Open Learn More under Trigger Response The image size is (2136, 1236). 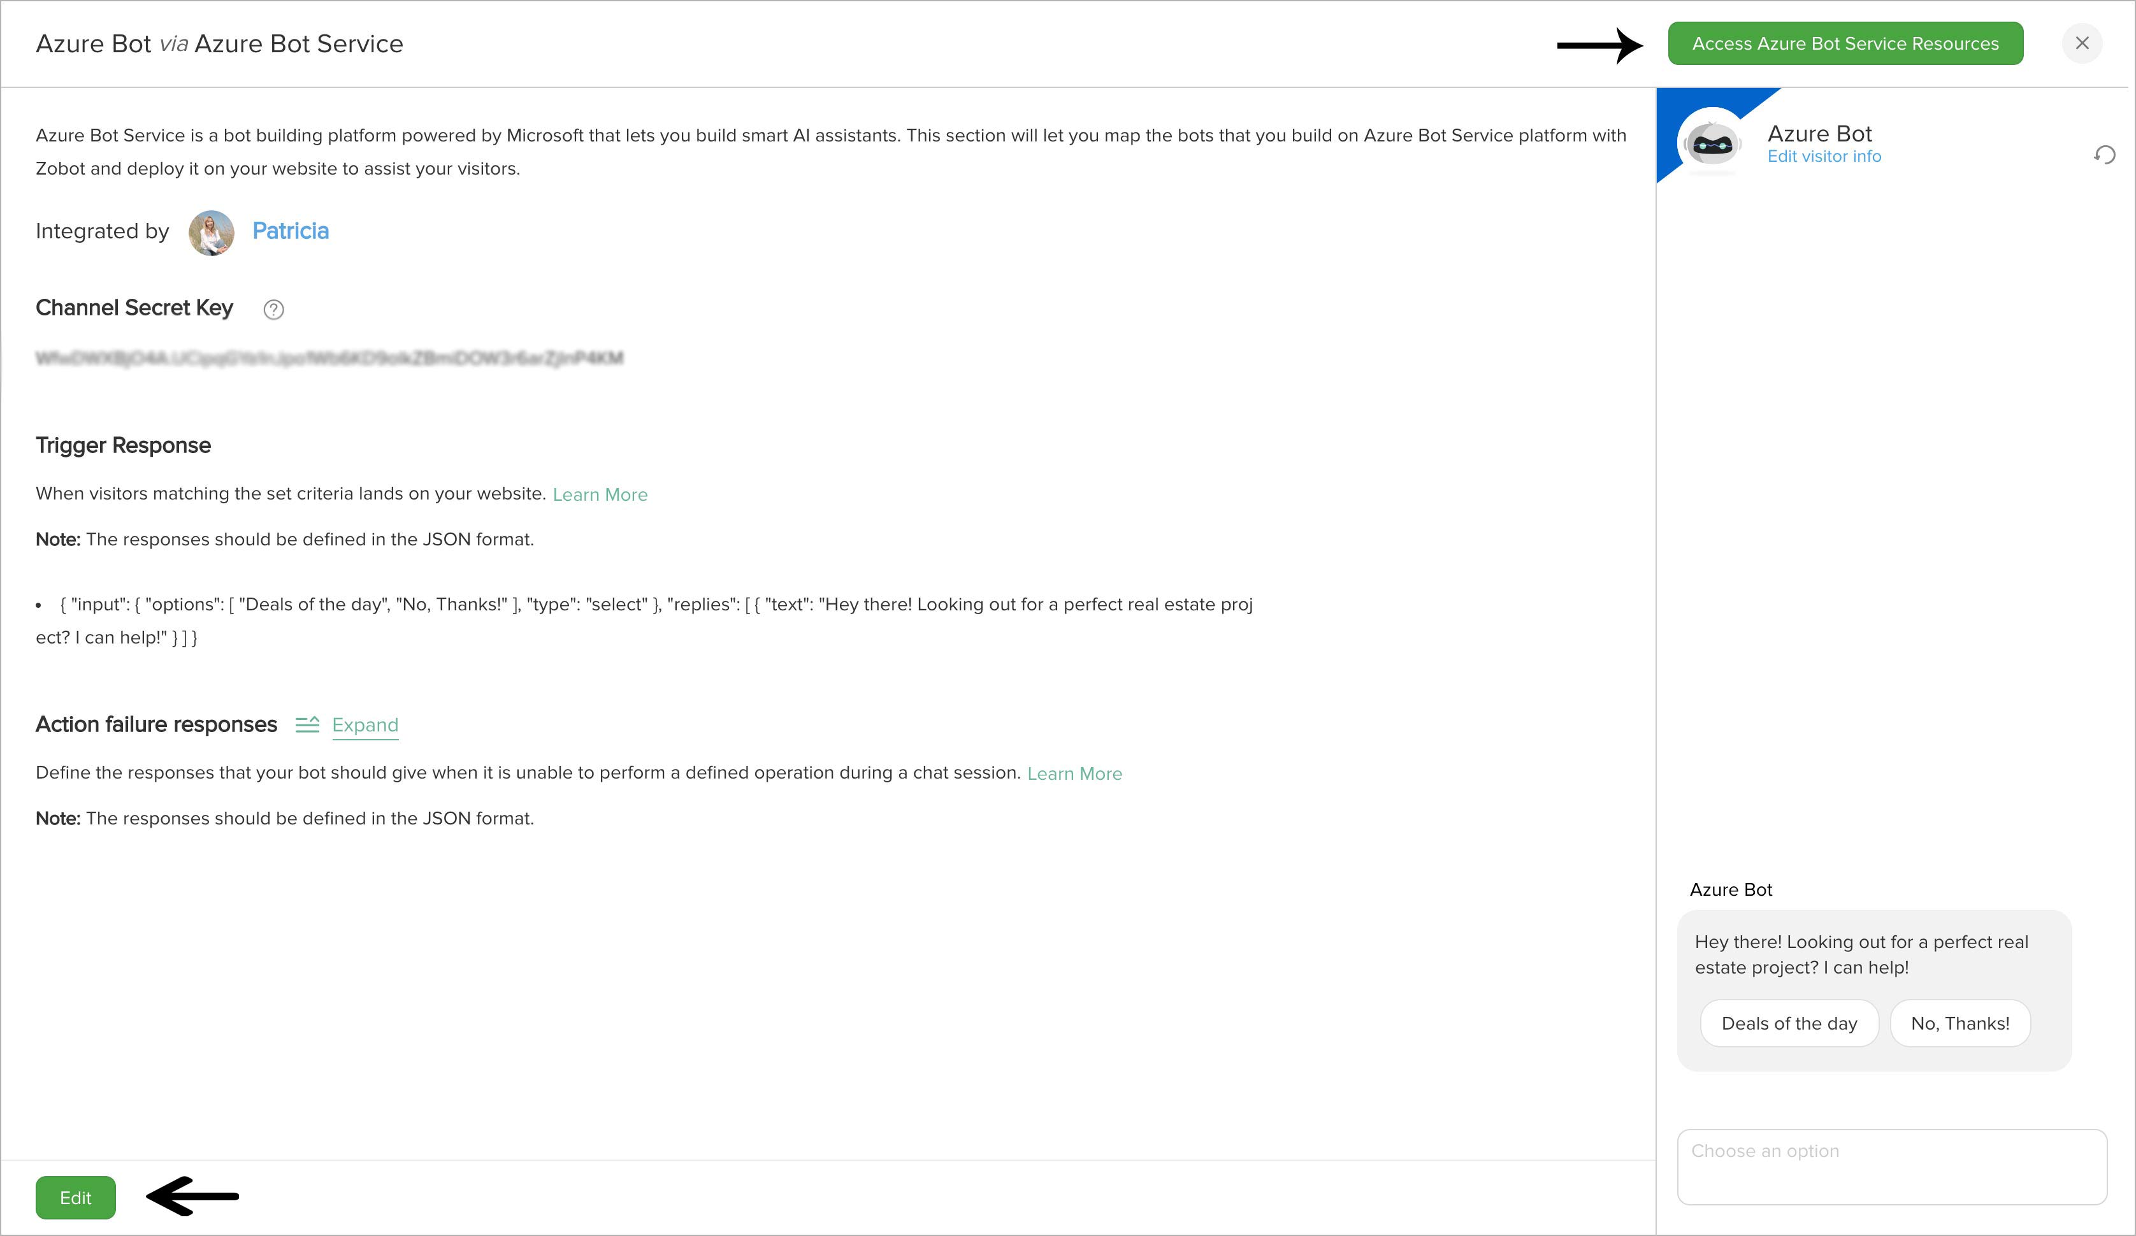point(600,494)
